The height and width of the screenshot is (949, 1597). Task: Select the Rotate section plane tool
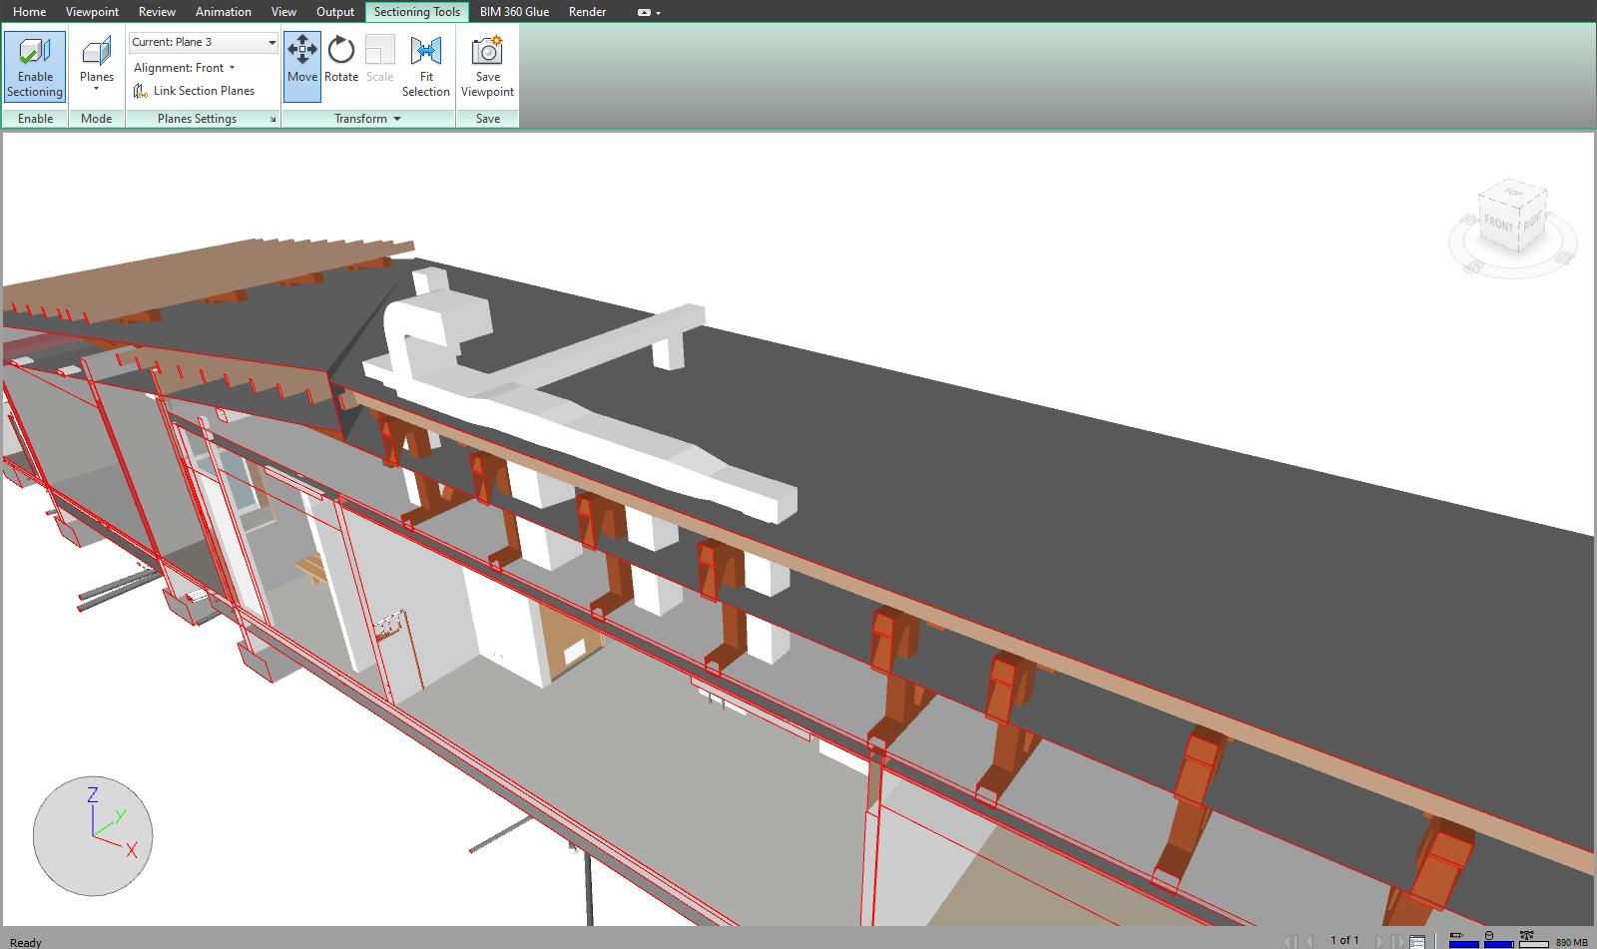pos(341,59)
